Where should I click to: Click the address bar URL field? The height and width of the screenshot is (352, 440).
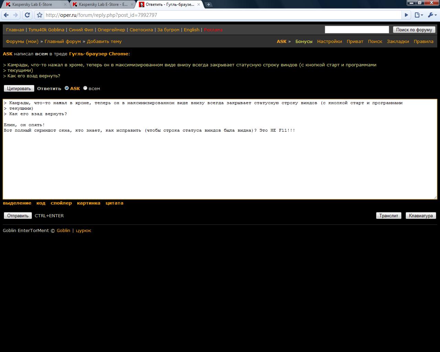pyautogui.click(x=223, y=15)
